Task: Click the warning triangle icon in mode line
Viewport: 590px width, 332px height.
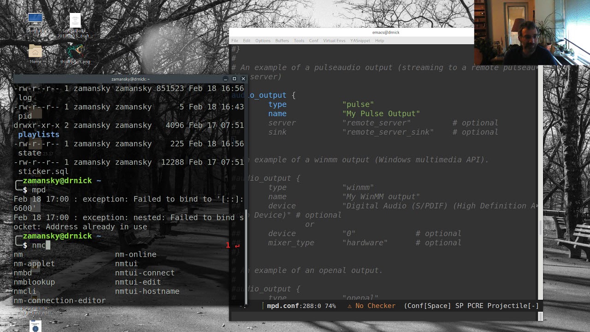Action: [350, 306]
